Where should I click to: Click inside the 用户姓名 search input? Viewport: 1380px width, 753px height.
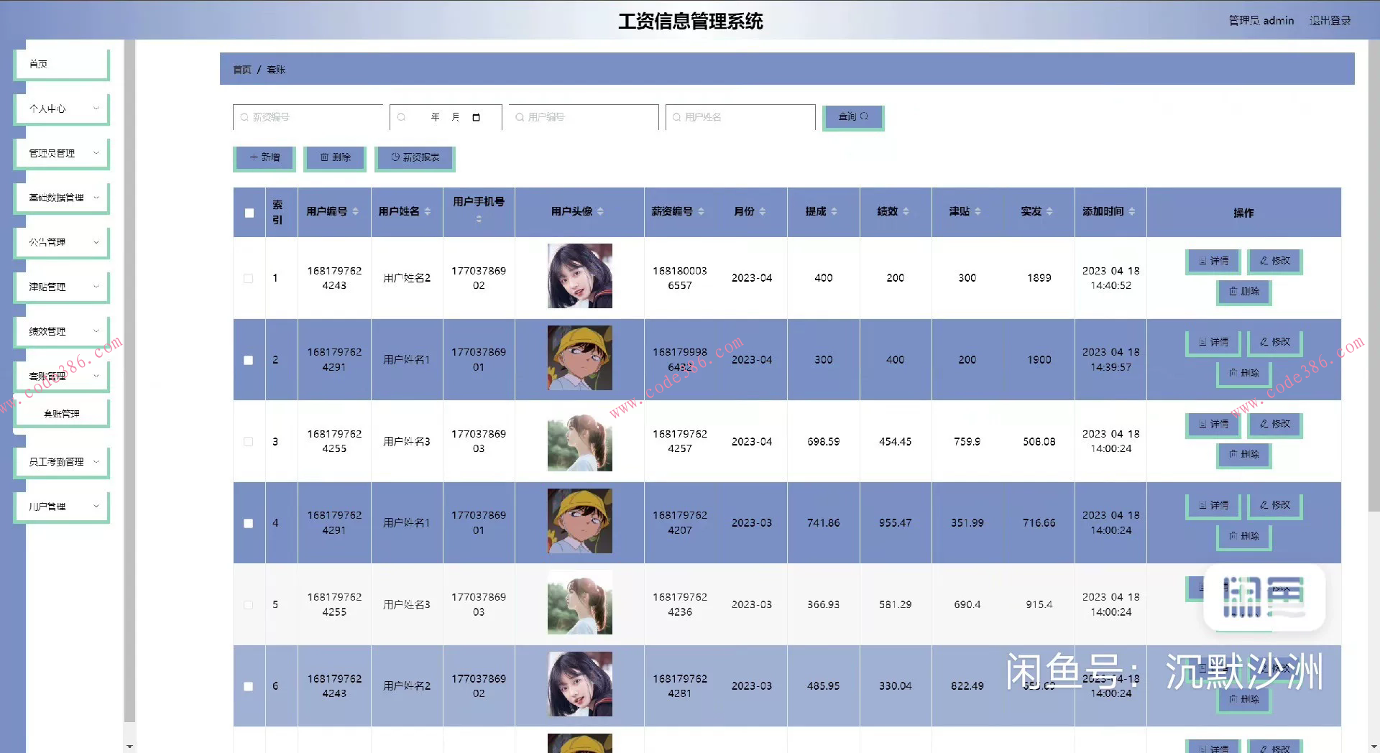pos(740,116)
